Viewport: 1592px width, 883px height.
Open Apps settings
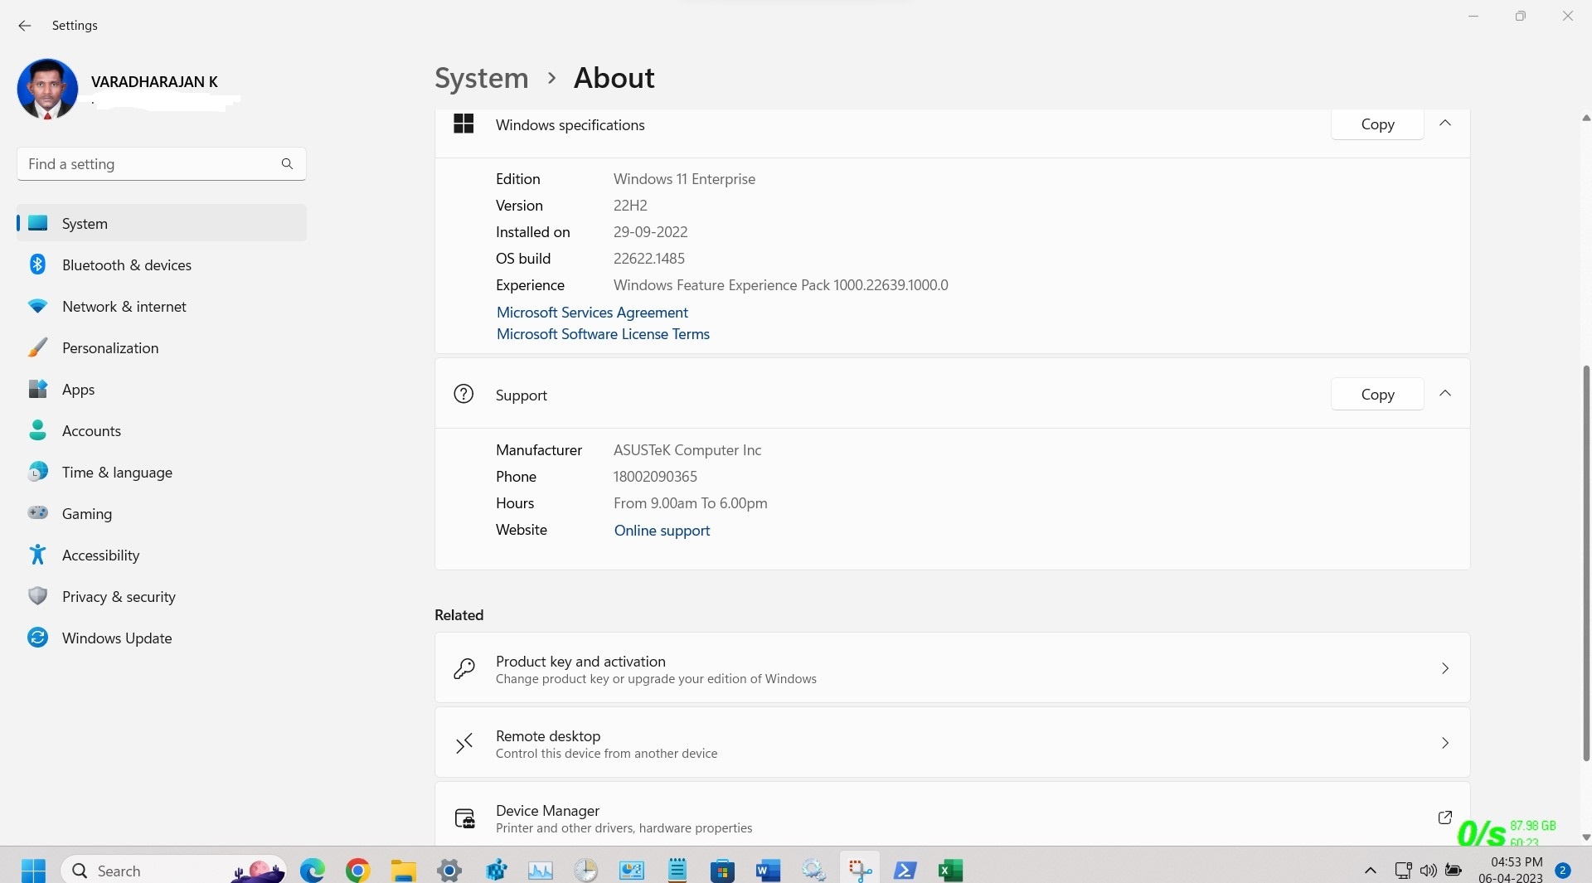pos(162,389)
